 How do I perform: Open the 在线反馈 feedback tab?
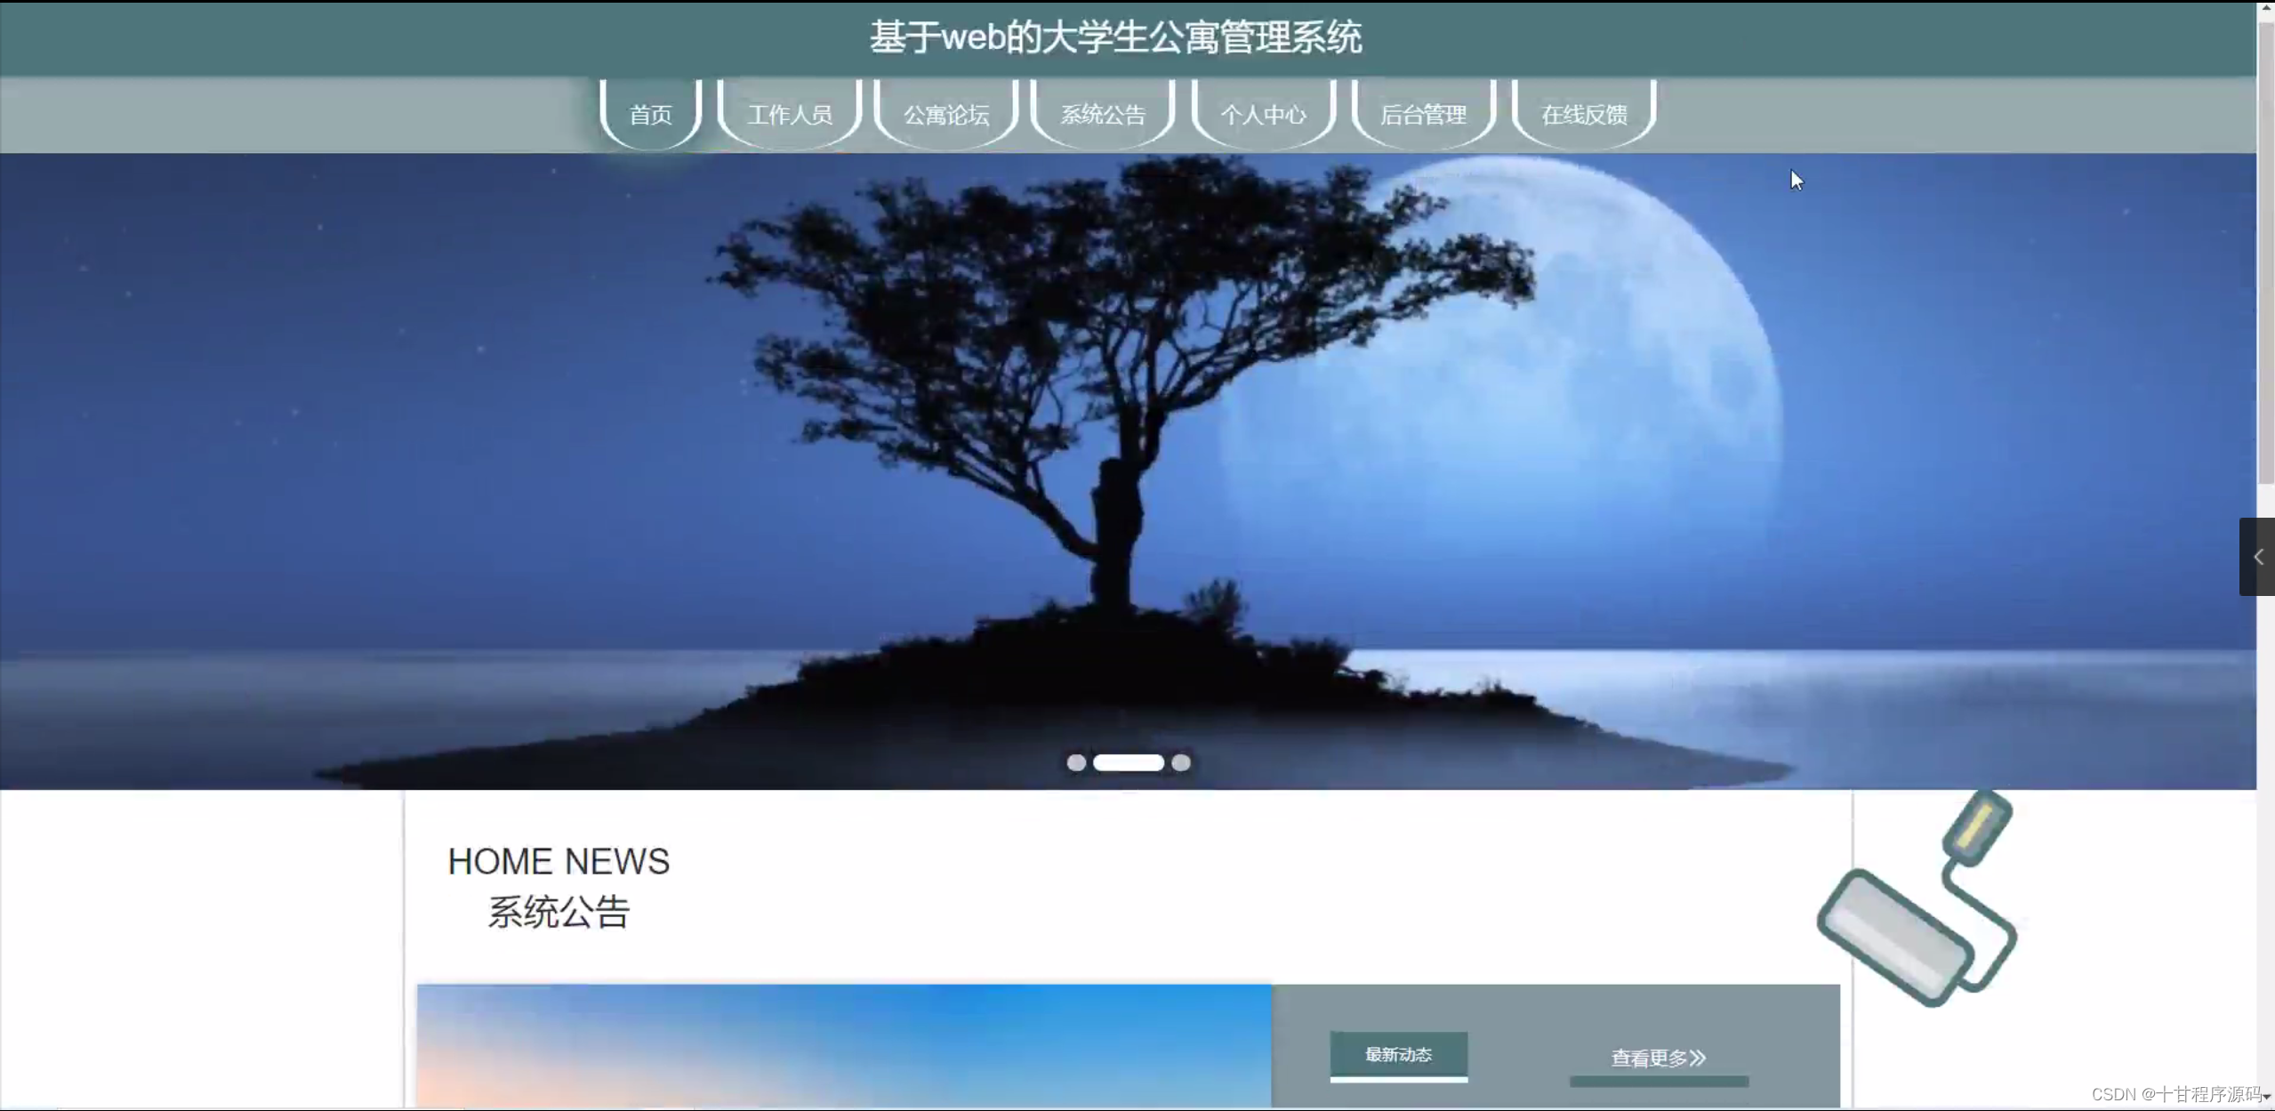point(1584,115)
